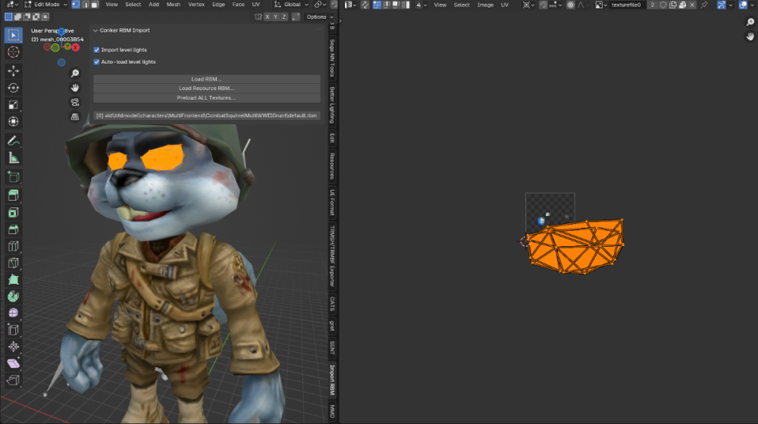Activate the Transform tool
The height and width of the screenshot is (424, 758).
coord(13,122)
